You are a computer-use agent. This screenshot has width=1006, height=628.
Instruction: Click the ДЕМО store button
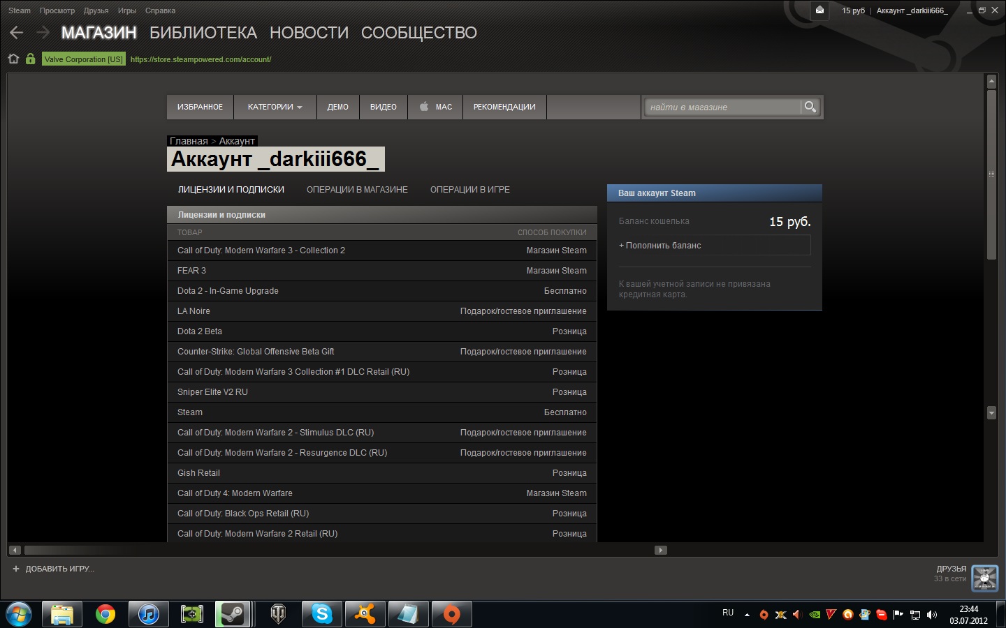tap(338, 107)
